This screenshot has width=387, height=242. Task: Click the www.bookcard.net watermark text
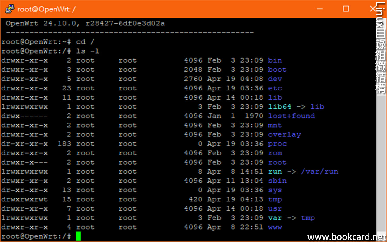click(346, 237)
